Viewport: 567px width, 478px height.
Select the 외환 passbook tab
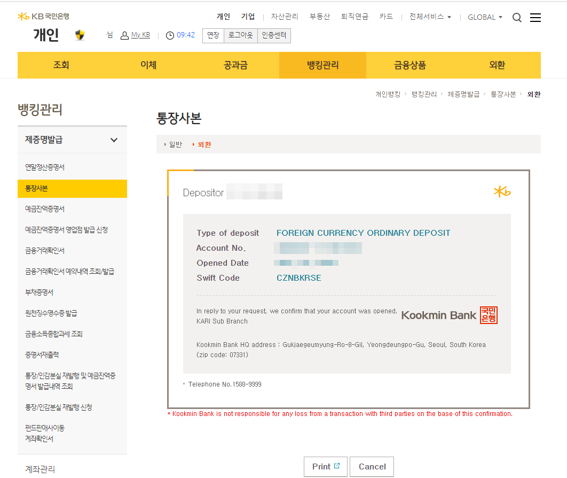pos(204,144)
